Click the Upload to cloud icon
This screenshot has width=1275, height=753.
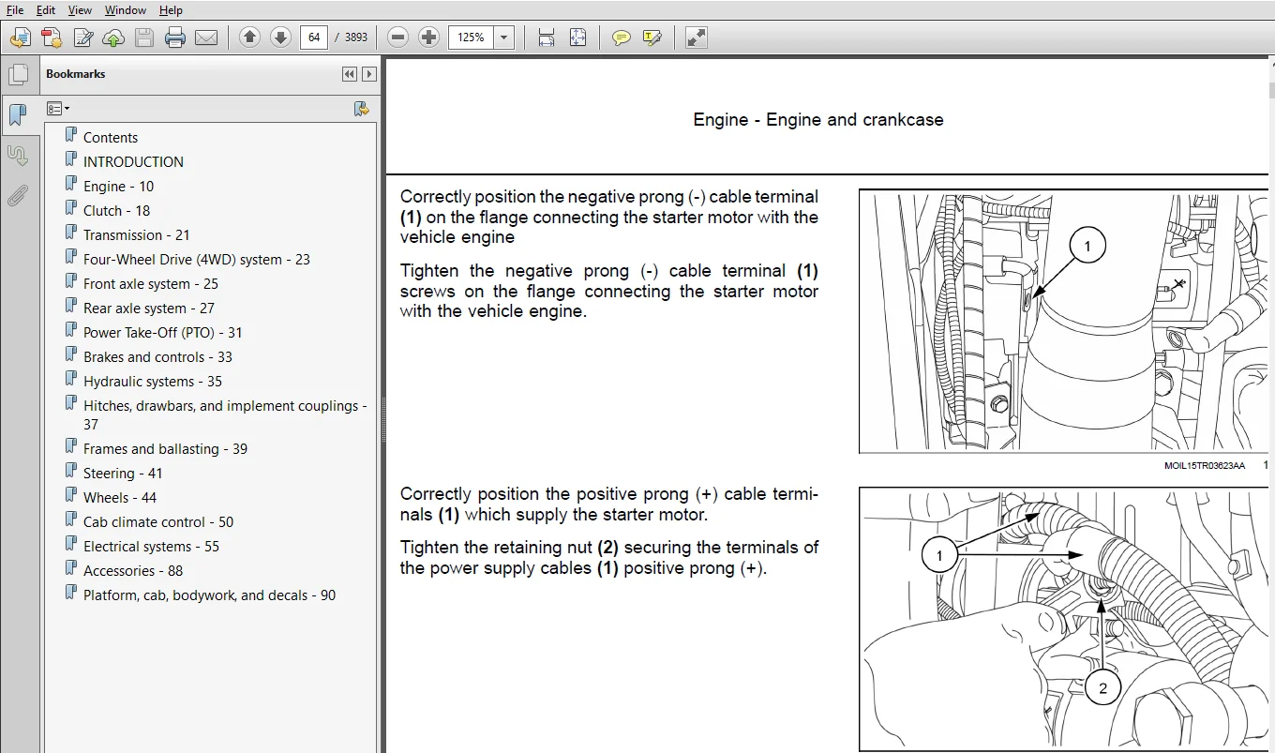click(113, 38)
